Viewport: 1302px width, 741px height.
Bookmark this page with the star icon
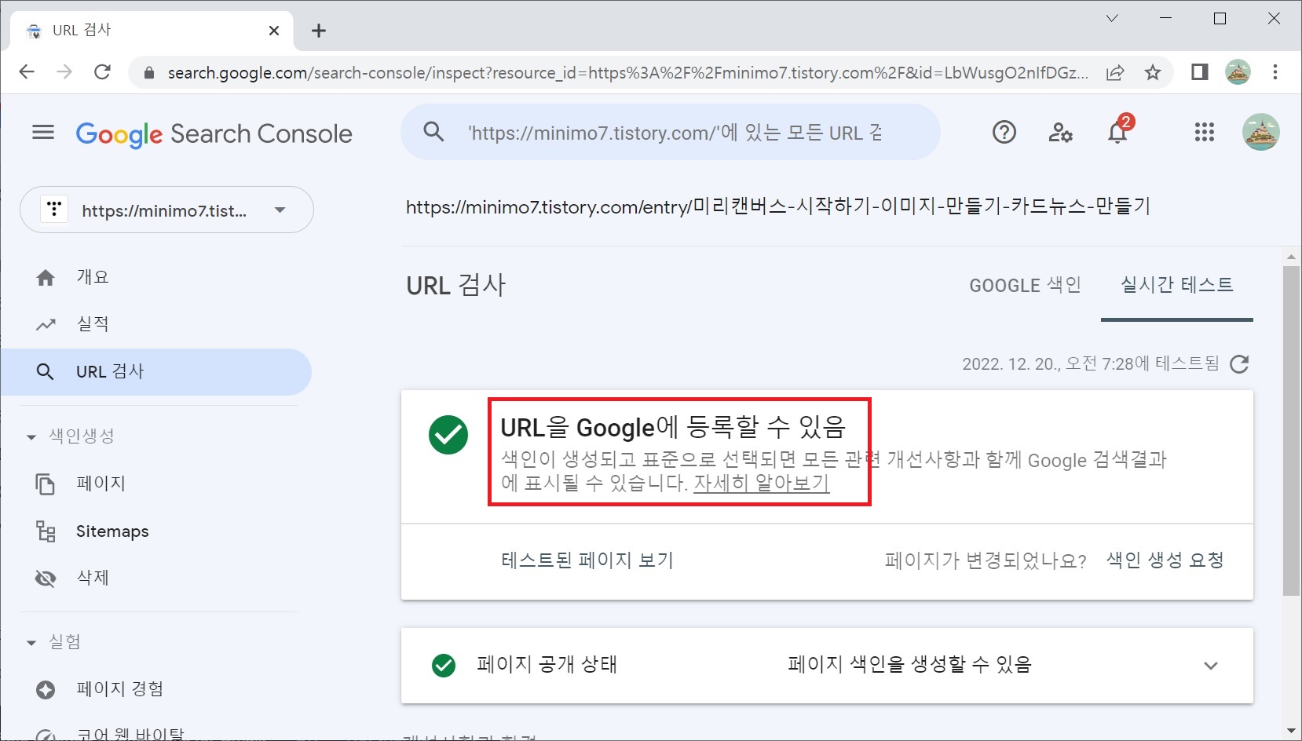(1152, 73)
